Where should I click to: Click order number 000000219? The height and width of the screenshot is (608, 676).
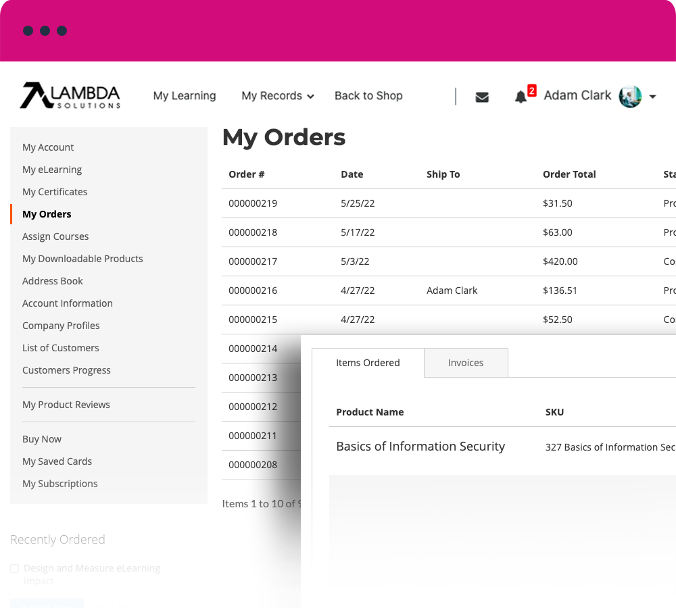253,203
